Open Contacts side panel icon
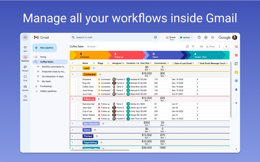Viewport: 260px width, 162px height. pyautogui.click(x=236, y=89)
